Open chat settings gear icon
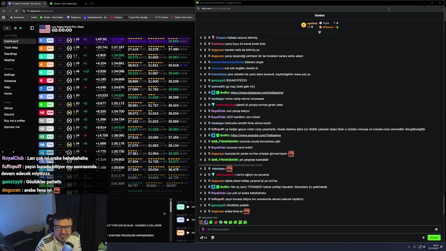 (x=423, y=238)
